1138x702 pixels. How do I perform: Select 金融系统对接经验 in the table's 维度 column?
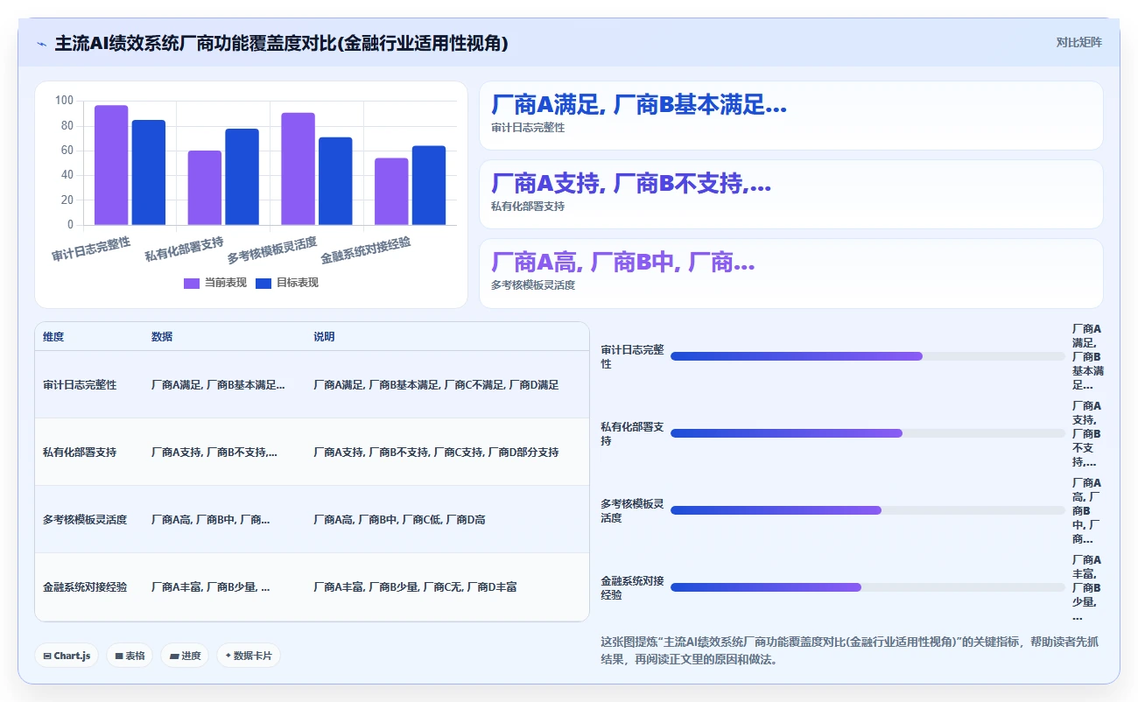pos(85,587)
